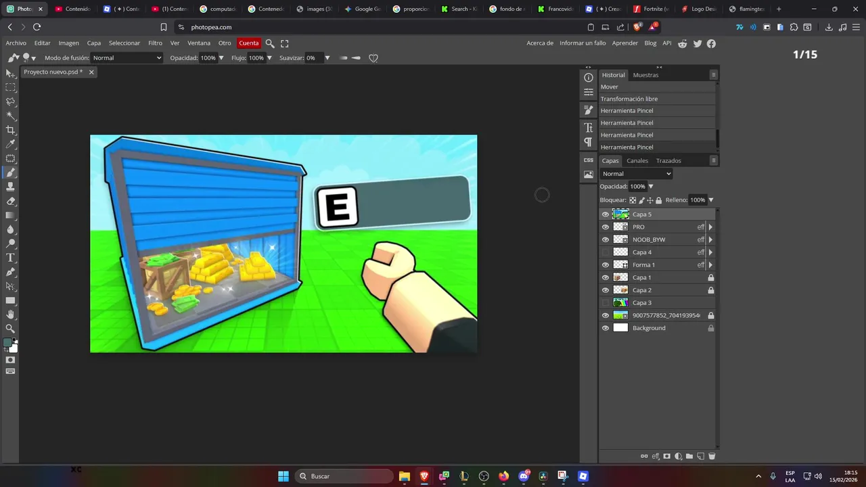Select the Clone Stamp tool
The image size is (866, 487).
(10, 187)
